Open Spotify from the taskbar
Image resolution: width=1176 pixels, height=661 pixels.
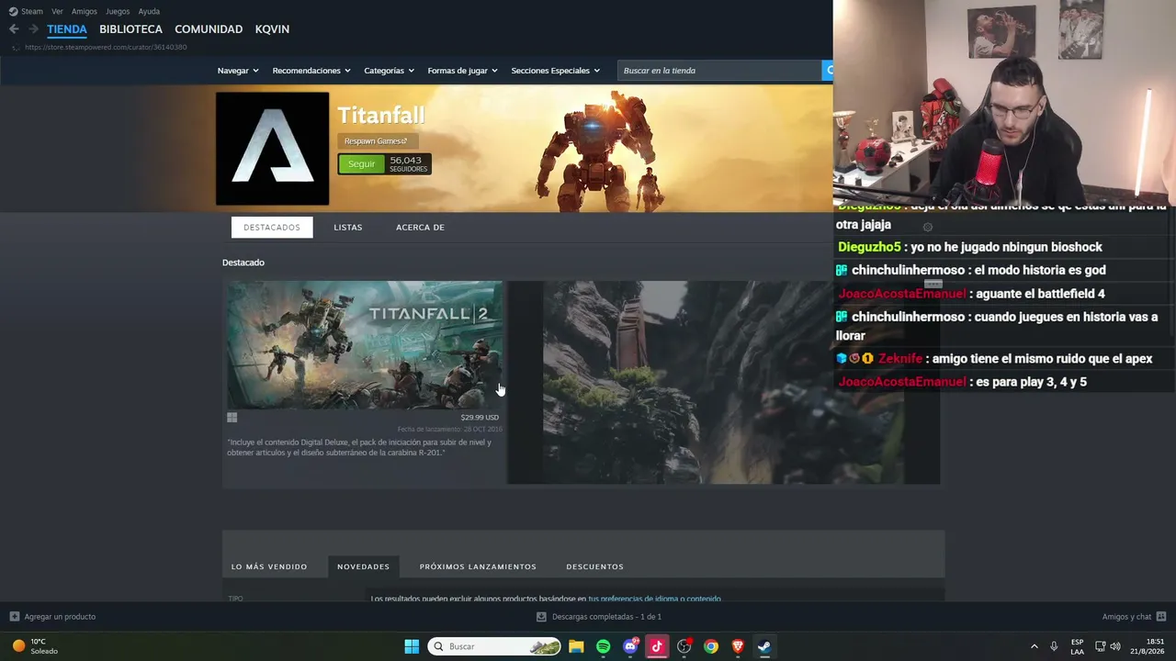[603, 646]
